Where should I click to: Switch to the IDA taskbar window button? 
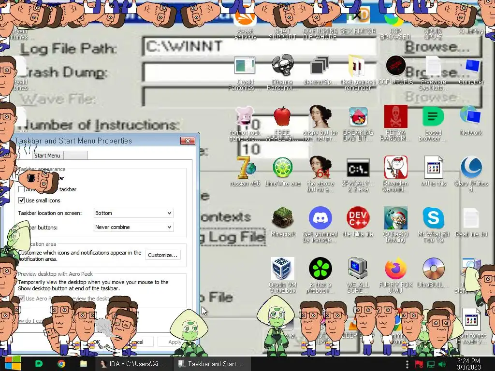coord(134,364)
